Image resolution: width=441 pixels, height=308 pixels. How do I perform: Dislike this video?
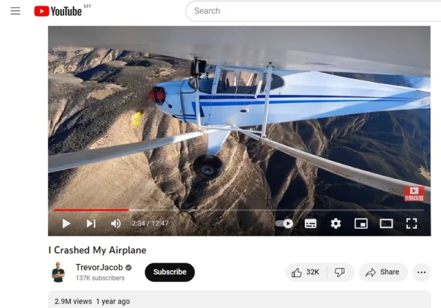pos(340,272)
